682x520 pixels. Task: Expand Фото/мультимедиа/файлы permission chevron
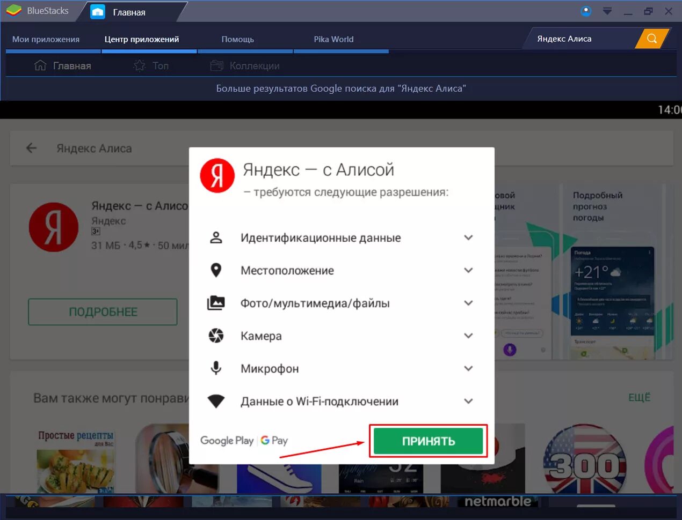pyautogui.click(x=468, y=303)
